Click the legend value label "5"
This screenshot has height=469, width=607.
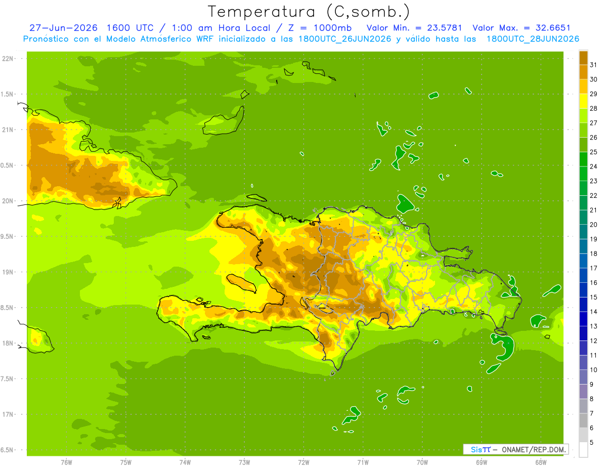pos(592,443)
